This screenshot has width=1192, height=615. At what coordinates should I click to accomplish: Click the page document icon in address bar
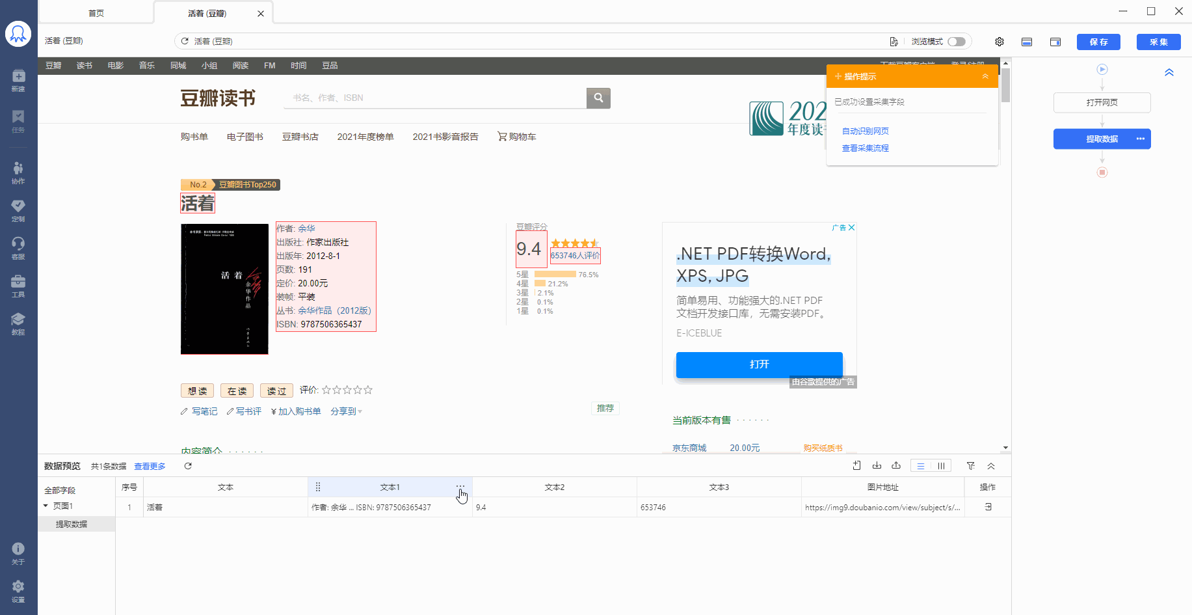pyautogui.click(x=894, y=42)
